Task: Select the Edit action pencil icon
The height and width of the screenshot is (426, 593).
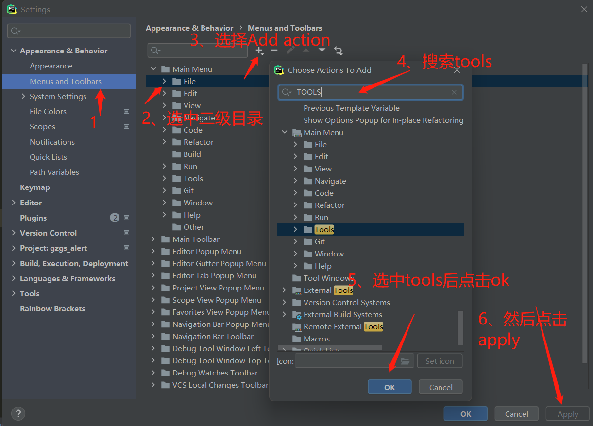Action: coord(290,51)
